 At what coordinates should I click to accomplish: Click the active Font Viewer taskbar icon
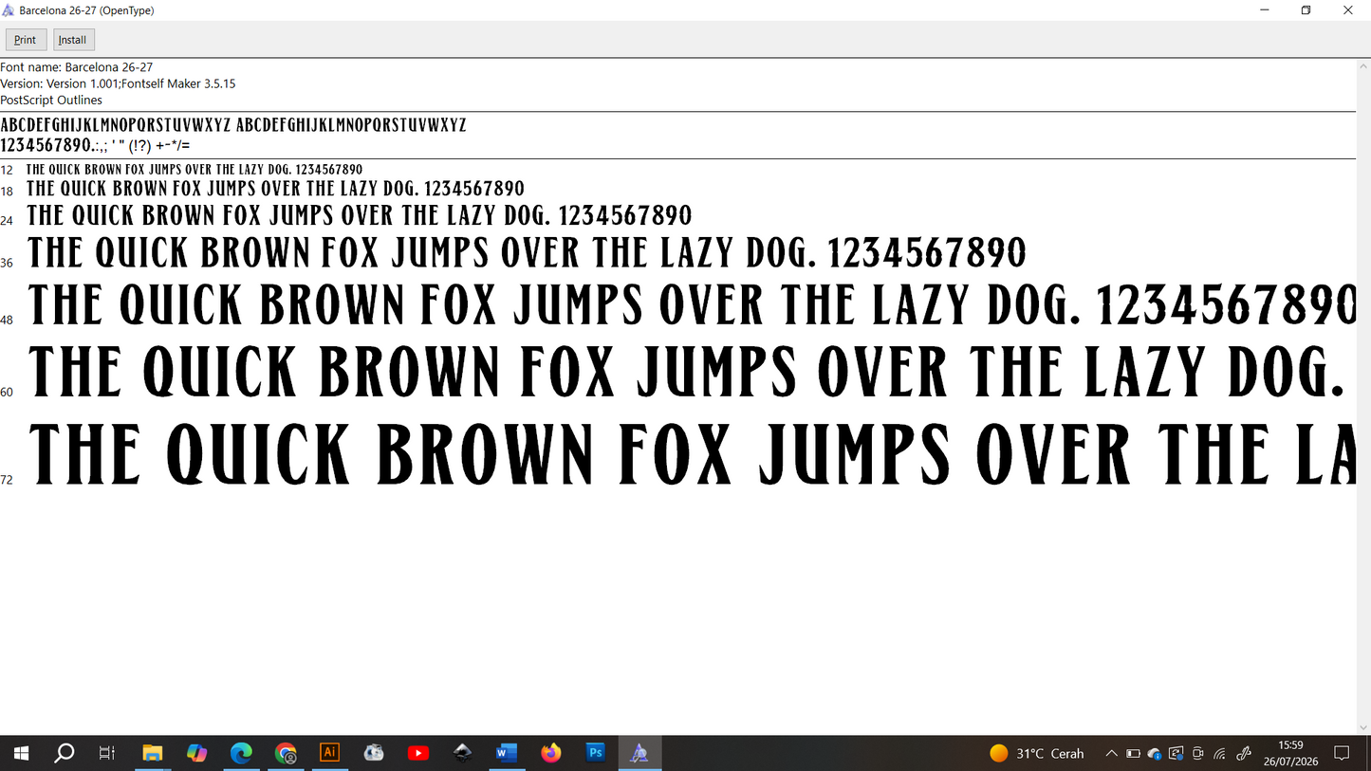click(639, 753)
